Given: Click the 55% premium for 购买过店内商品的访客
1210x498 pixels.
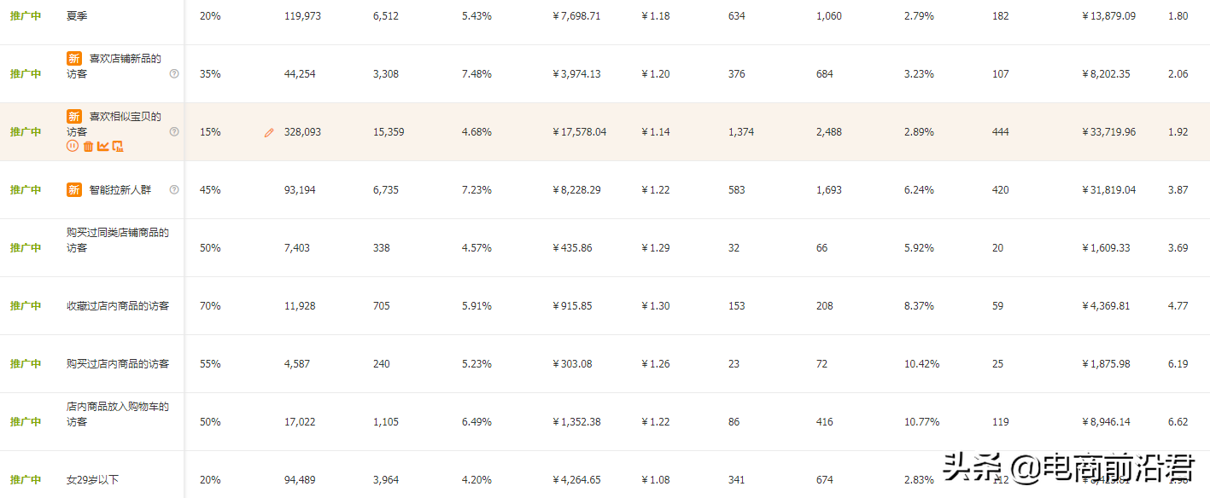Looking at the screenshot, I should 210,364.
